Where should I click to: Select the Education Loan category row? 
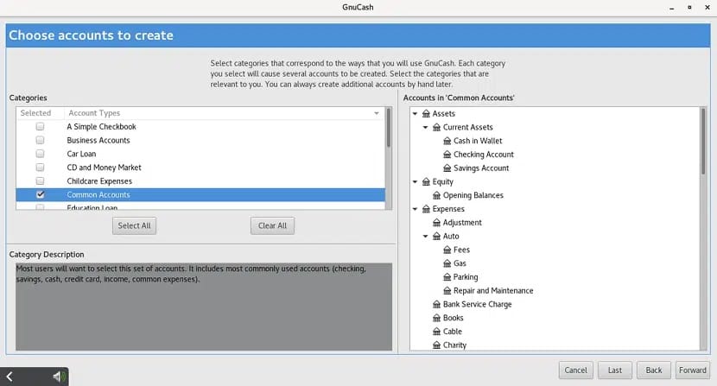pyautogui.click(x=200, y=207)
